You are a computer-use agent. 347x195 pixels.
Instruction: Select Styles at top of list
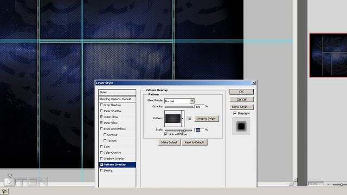click(x=117, y=93)
